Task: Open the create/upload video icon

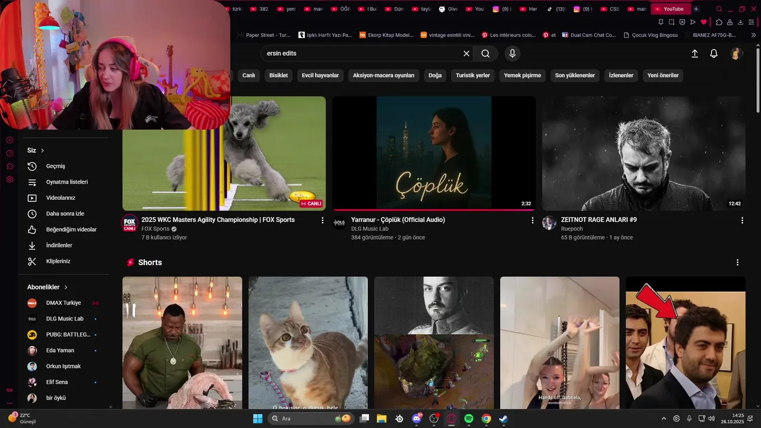Action: click(x=694, y=53)
